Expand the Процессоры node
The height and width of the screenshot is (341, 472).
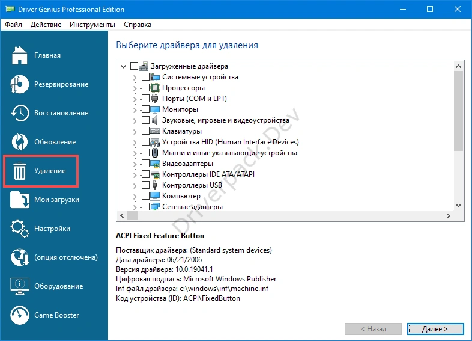click(135, 88)
